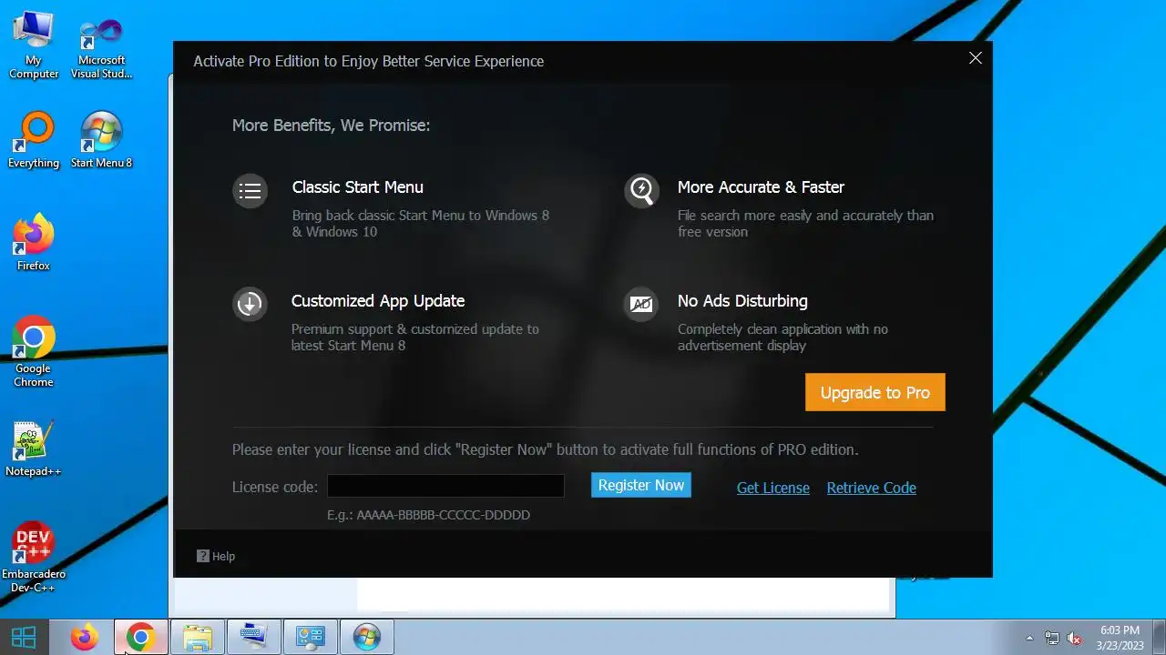
Task: Click the example code AAAAA-BBBBB-CCCCC-DDDDD text
Action: [444, 515]
